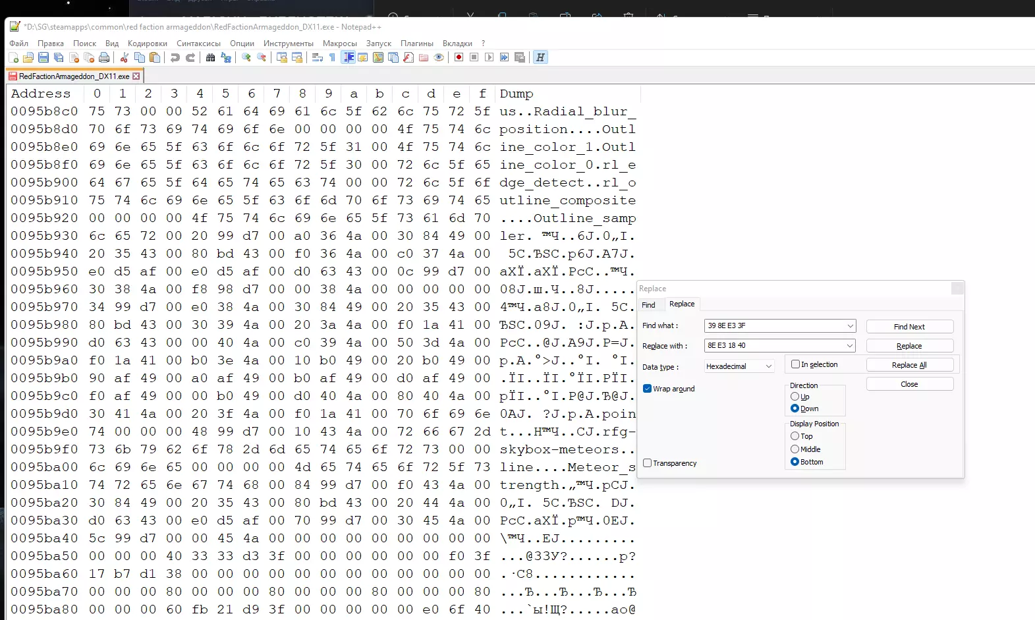Select the Middle display position option
This screenshot has height=620, width=1035.
pos(795,449)
